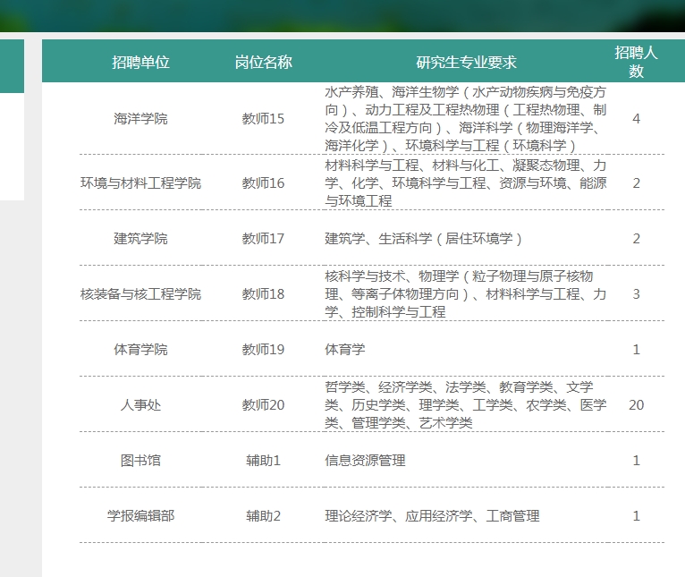Click the 核科学与技术 requirement text
The height and width of the screenshot is (577, 685).
466,293
